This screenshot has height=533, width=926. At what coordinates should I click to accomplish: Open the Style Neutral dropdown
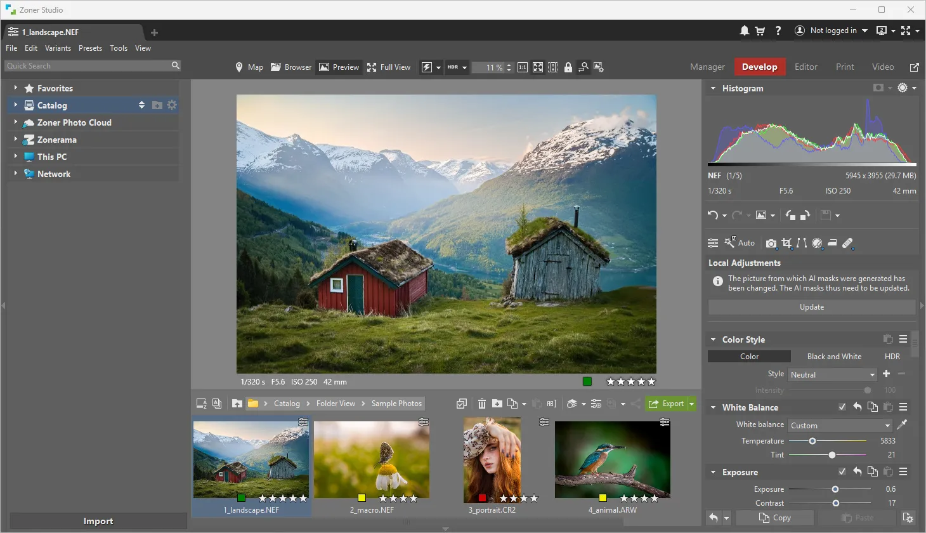832,375
